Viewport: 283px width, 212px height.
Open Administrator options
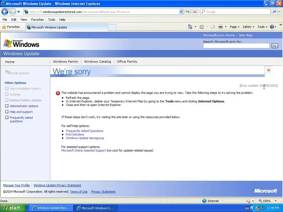tap(24, 106)
